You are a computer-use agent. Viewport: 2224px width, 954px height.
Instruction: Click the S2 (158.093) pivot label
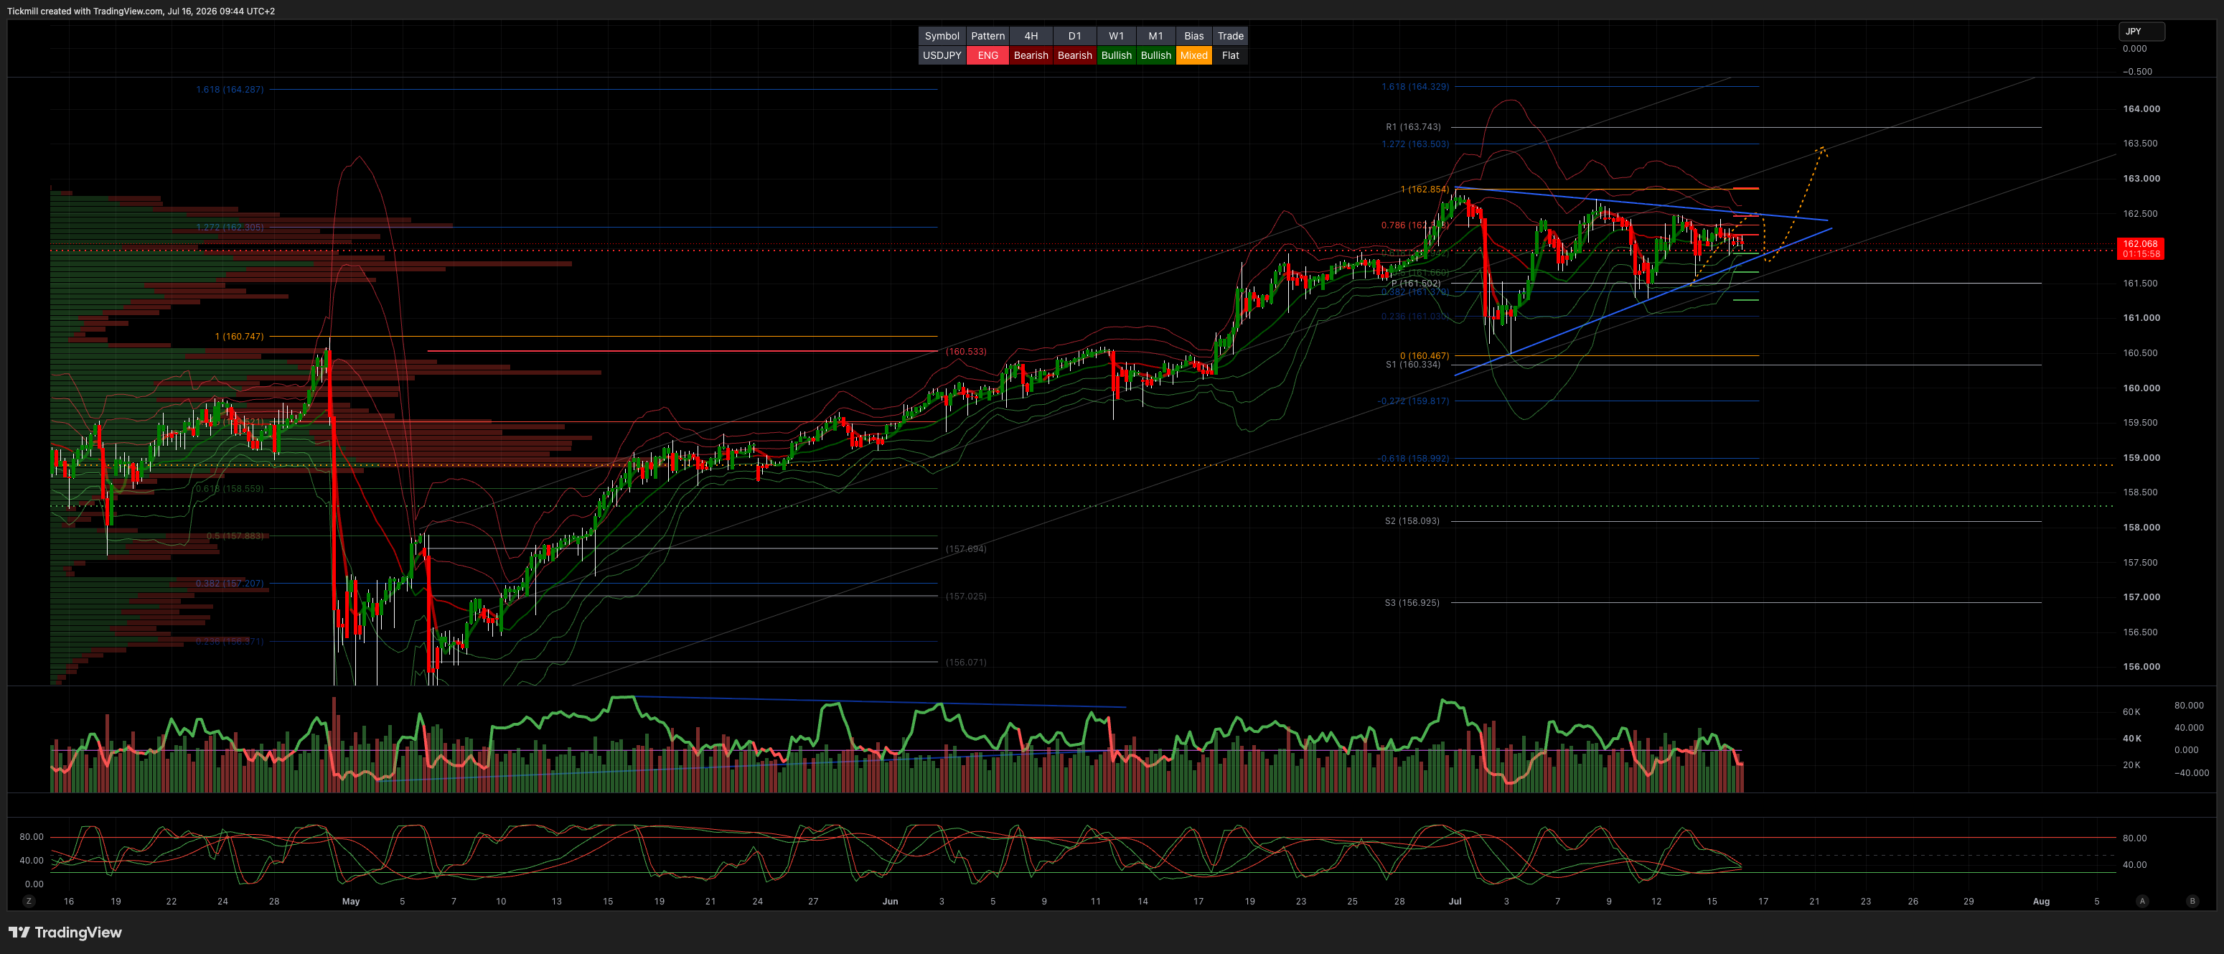[x=1412, y=520]
